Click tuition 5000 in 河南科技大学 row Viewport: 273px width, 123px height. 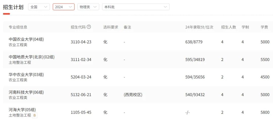point(265,95)
